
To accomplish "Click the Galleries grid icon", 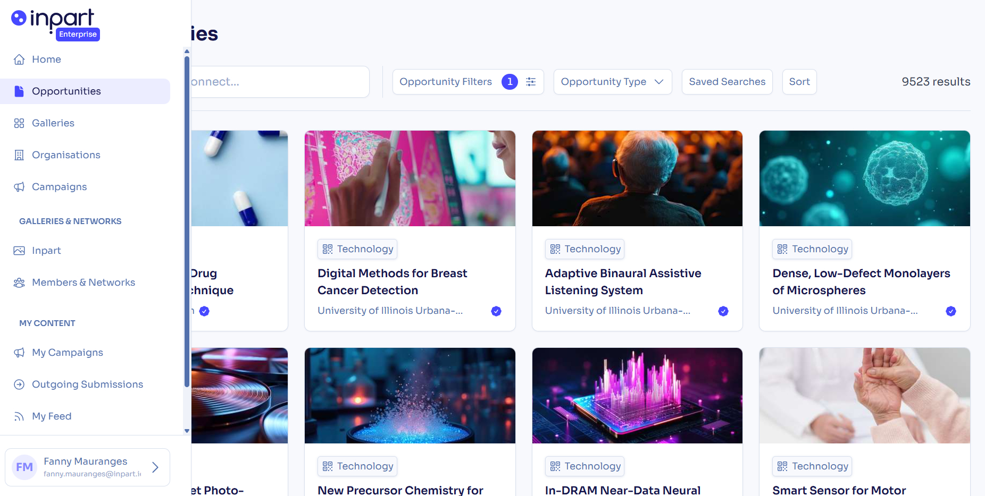I will click(x=19, y=123).
